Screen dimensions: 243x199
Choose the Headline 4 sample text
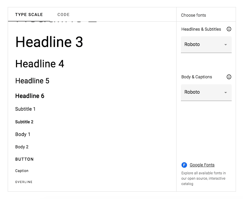click(x=40, y=64)
